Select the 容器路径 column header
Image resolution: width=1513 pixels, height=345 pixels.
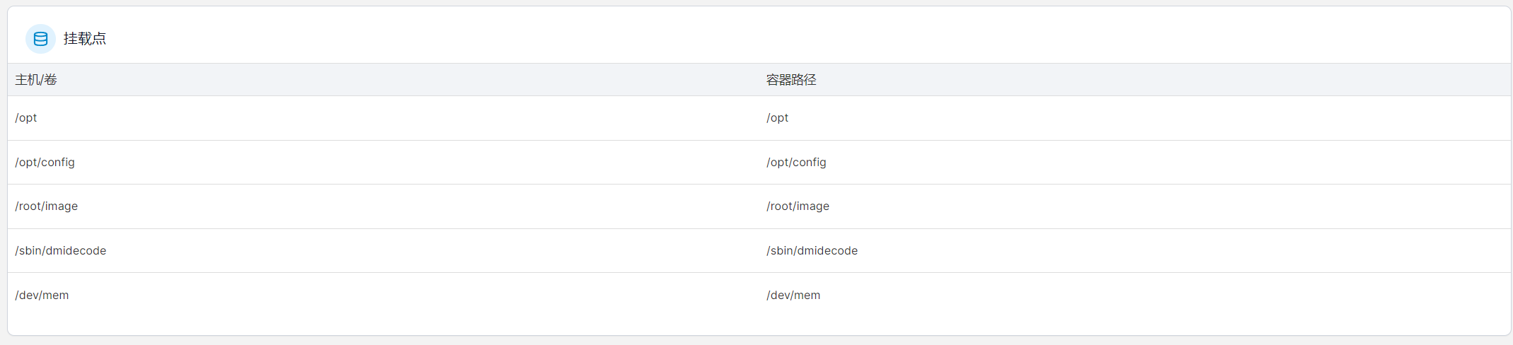pos(791,80)
